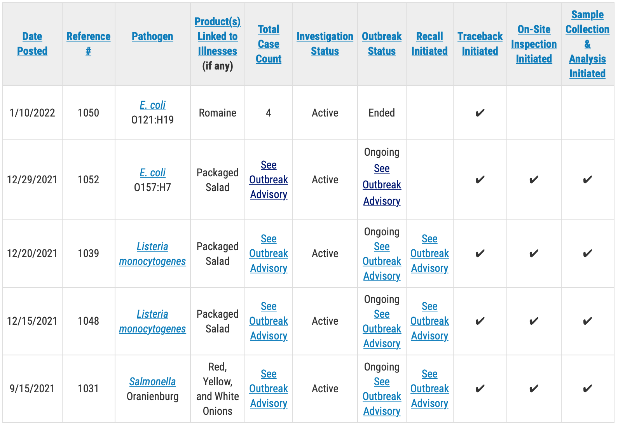This screenshot has width=618, height=428.
Task: Click the Total Case Count header
Action: 269,44
